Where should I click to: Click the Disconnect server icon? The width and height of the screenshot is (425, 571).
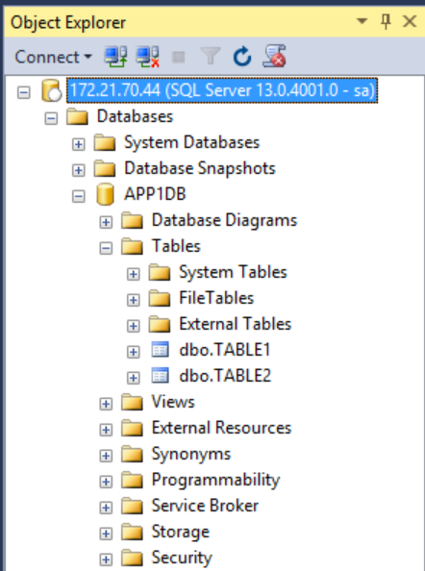pyautogui.click(x=147, y=57)
